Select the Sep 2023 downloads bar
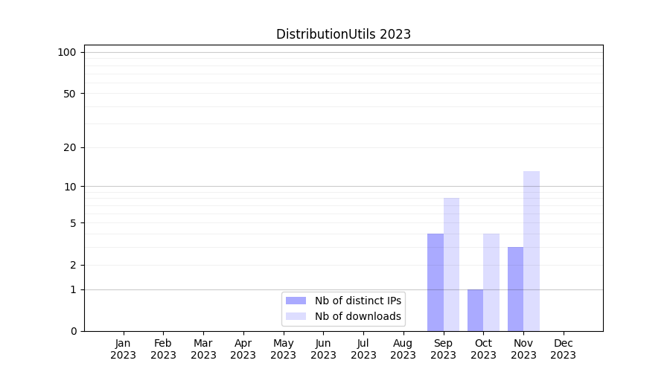This screenshot has width=670, height=372. 451,264
